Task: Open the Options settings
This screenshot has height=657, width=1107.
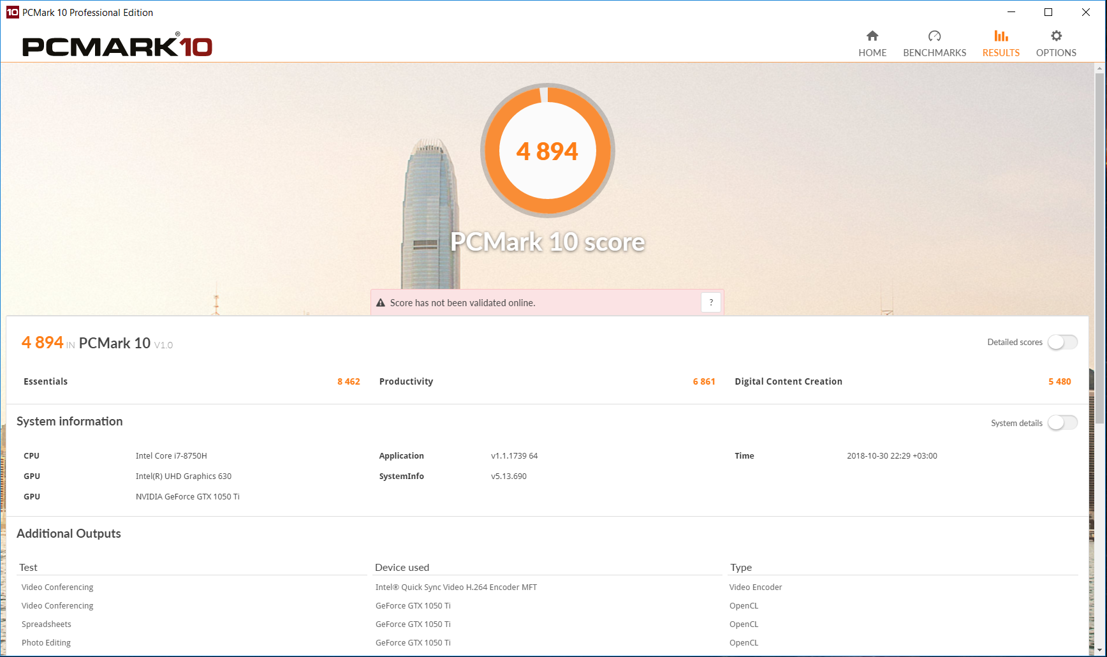Action: (1055, 42)
